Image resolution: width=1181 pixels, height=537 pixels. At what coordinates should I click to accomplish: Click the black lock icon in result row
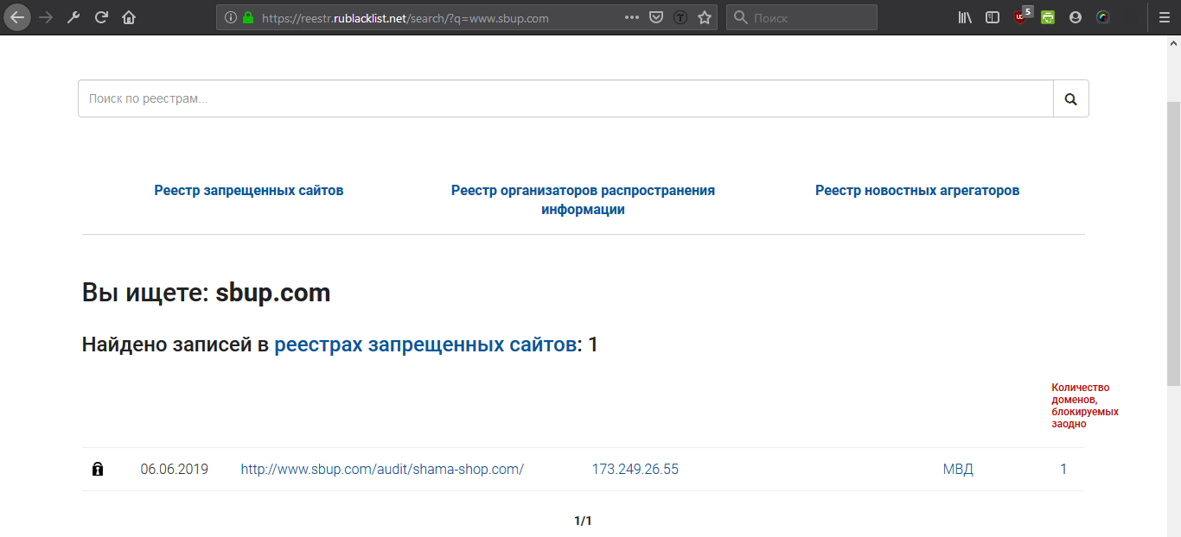pyautogui.click(x=98, y=470)
